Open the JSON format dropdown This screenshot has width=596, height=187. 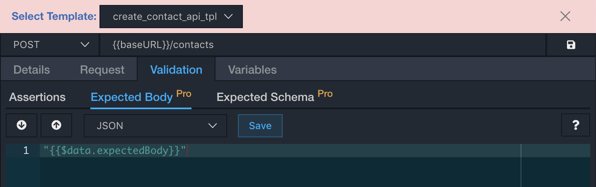(x=155, y=126)
